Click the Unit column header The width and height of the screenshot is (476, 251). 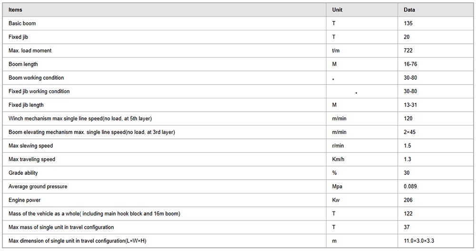337,10
